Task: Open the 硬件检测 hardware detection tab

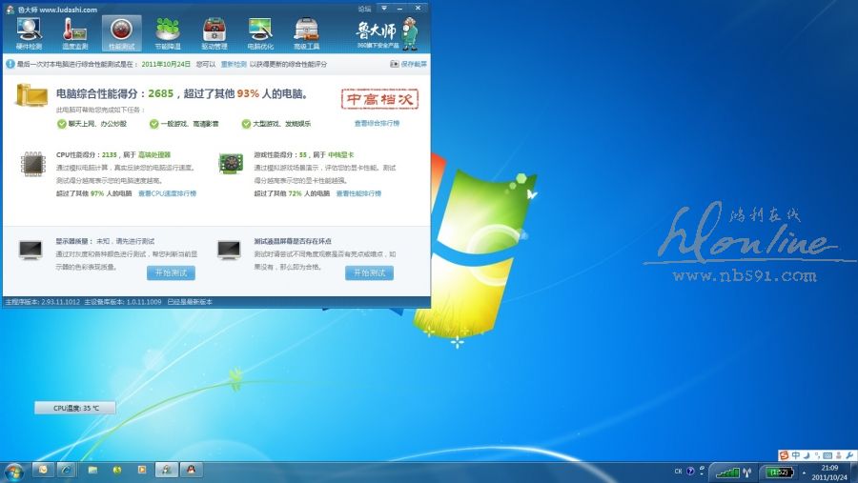Action: [x=29, y=33]
